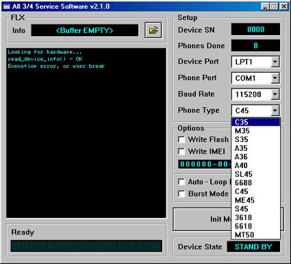Click the Phones Done counter field
This screenshot has height=264, width=291.
click(x=255, y=46)
